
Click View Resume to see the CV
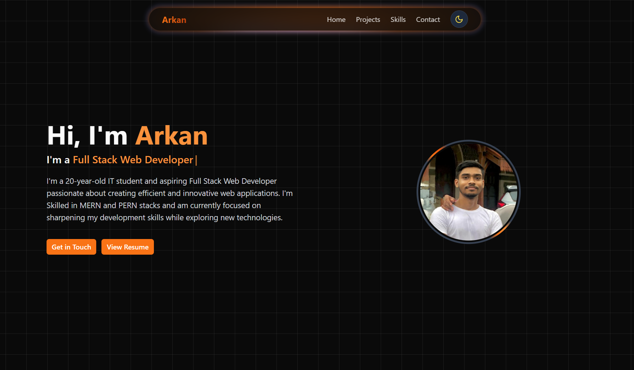[x=127, y=247]
